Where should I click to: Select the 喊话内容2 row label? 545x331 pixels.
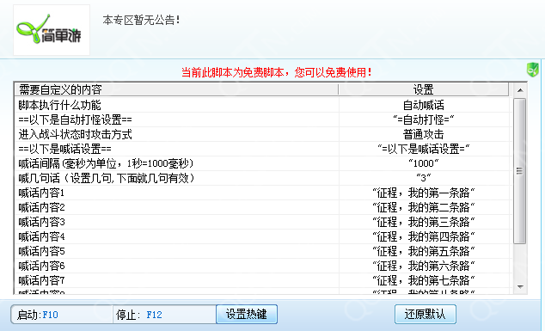41,207
